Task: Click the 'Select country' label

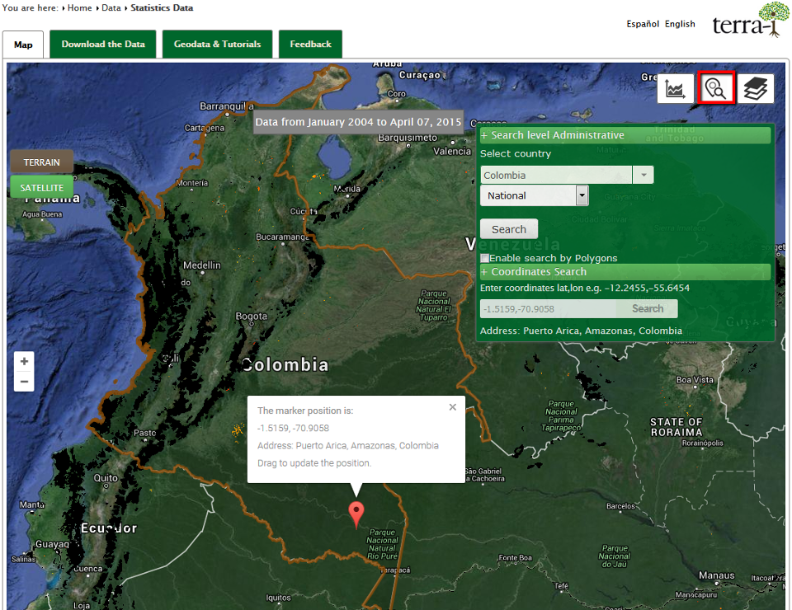Action: (515, 154)
